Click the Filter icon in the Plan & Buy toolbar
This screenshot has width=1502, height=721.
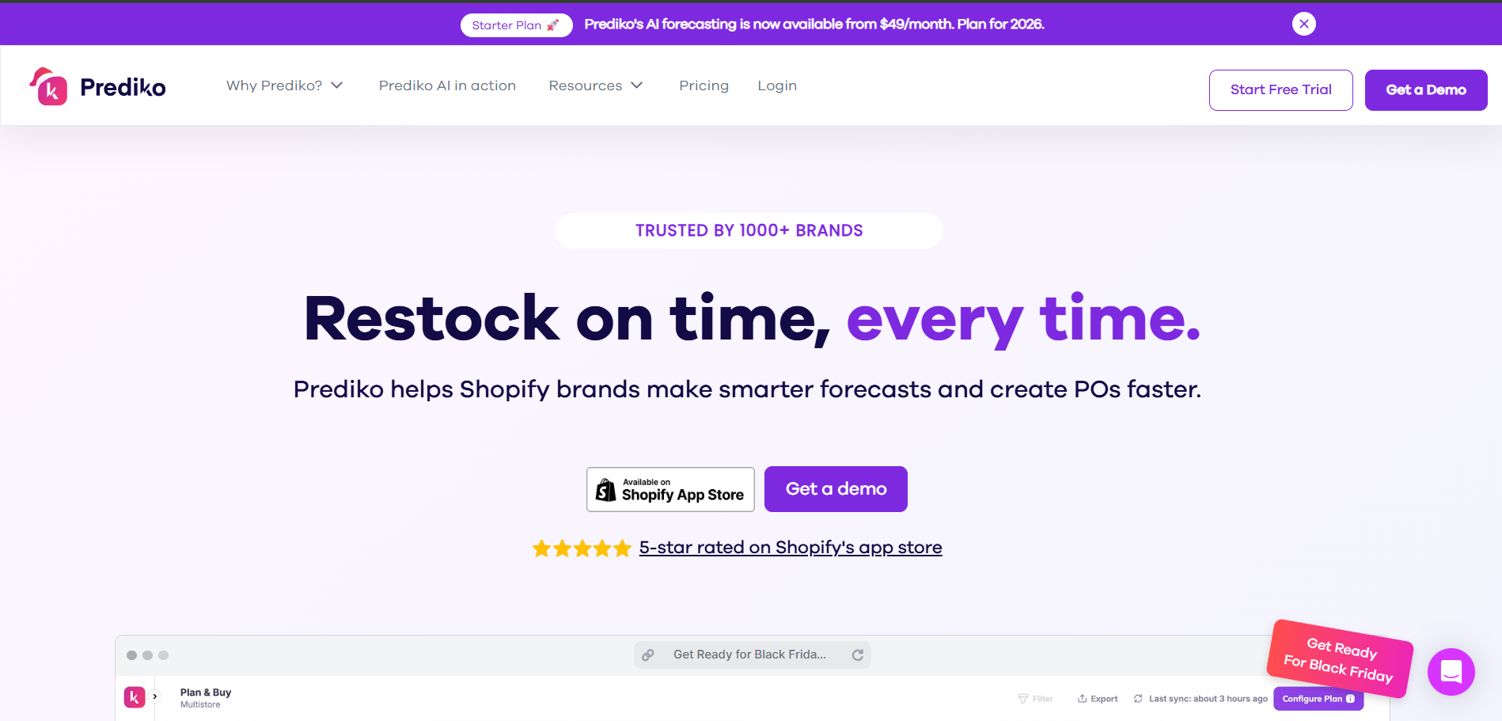pyautogui.click(x=1022, y=699)
